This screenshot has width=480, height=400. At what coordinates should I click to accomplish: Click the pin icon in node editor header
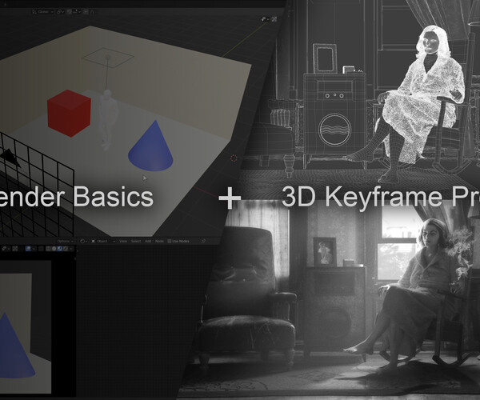(203, 241)
